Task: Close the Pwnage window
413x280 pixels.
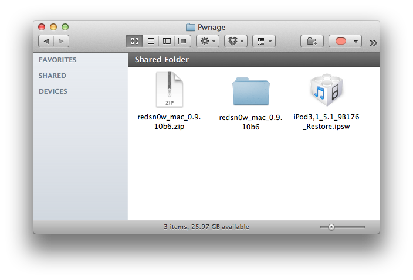Action: tap(42, 27)
